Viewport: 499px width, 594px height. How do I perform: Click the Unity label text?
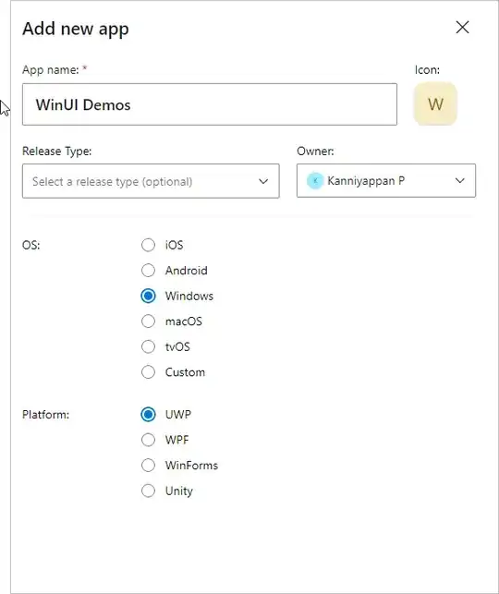point(179,491)
